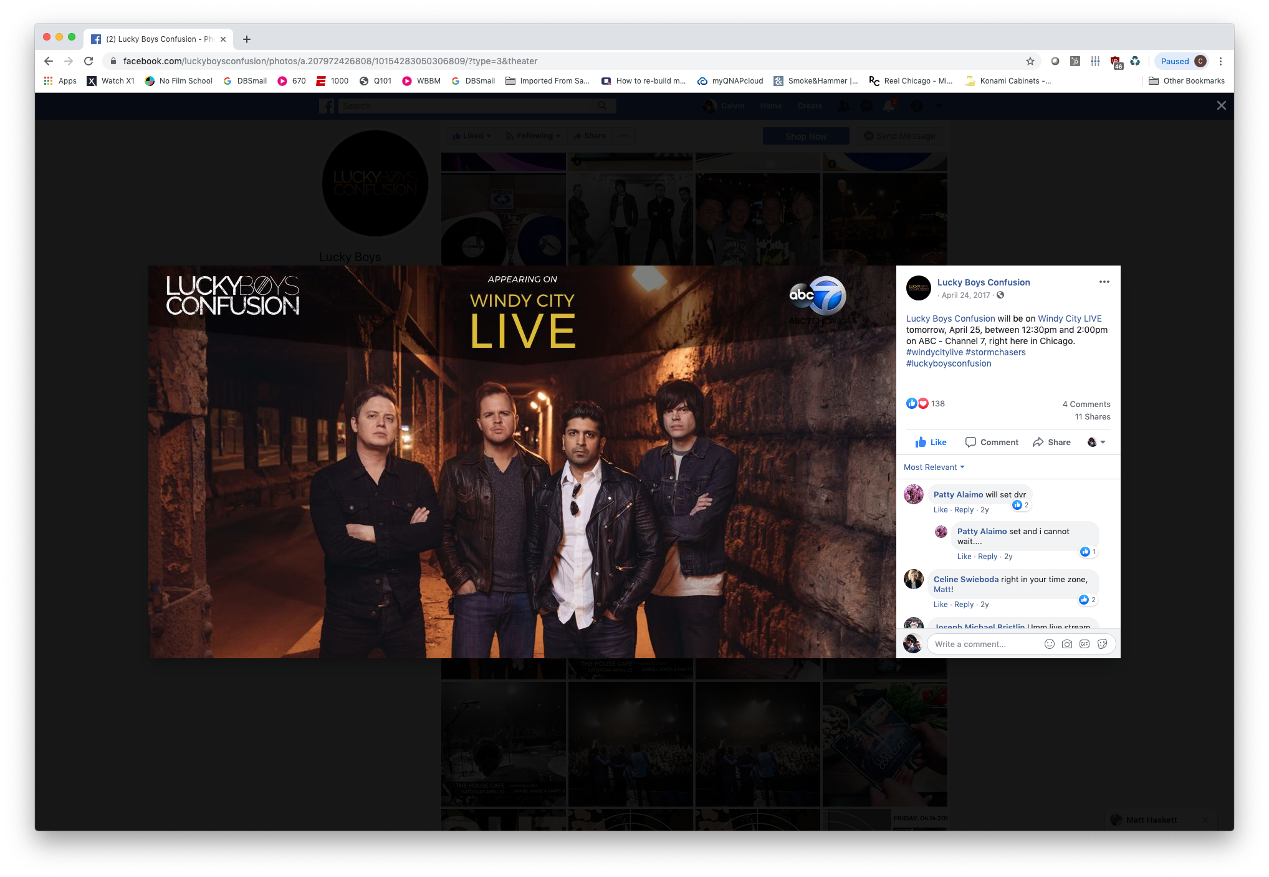1269x877 pixels.
Task: Reply to Patty Alaimo's 'will set dvr' comment
Action: tap(964, 509)
